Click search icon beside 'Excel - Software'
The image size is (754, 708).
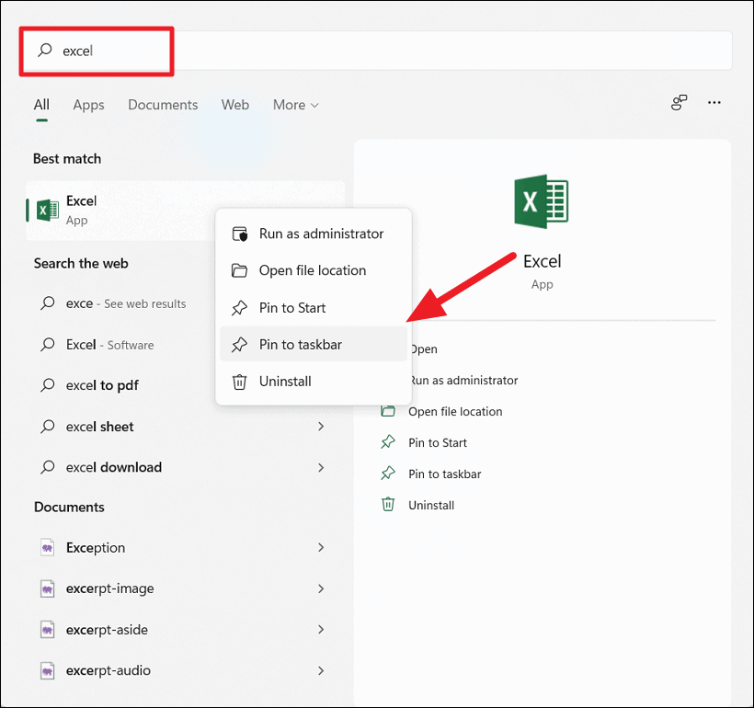pyautogui.click(x=47, y=345)
